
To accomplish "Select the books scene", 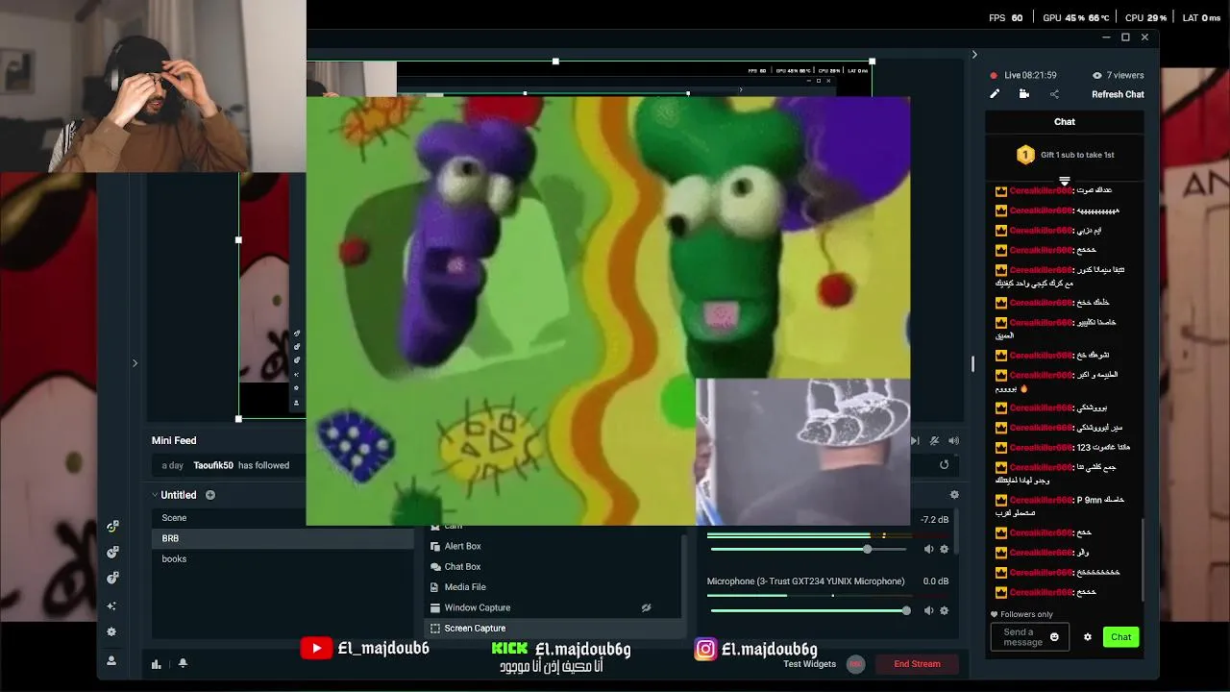I will coord(283,558).
